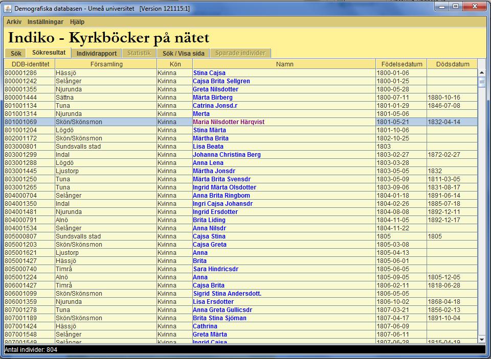Open the Cajsa Greta record
Viewport: 491px width, 359px height.
coord(210,244)
